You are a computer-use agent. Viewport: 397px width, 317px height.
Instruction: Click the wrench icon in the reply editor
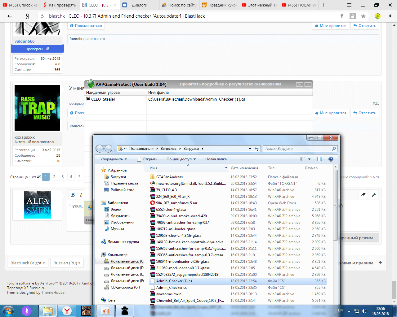[374, 195]
